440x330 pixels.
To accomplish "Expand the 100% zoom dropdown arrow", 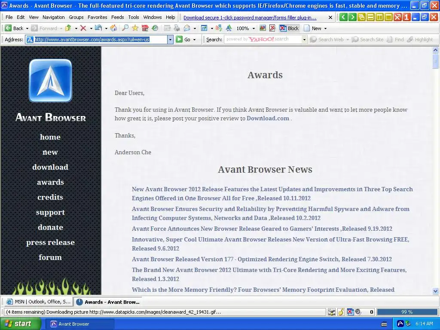I will coord(254,28).
